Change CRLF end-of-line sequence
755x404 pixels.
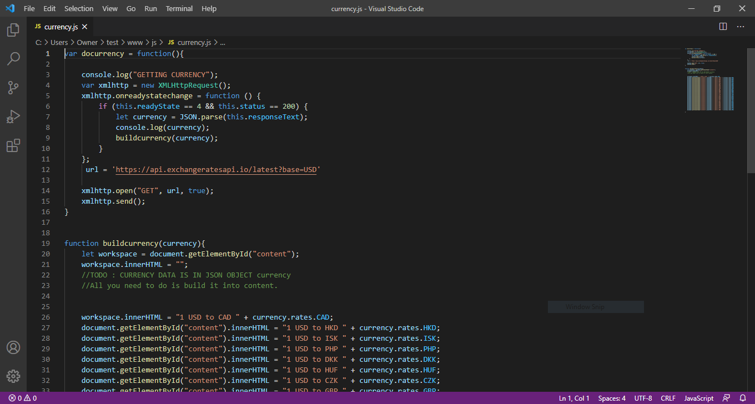pos(668,398)
